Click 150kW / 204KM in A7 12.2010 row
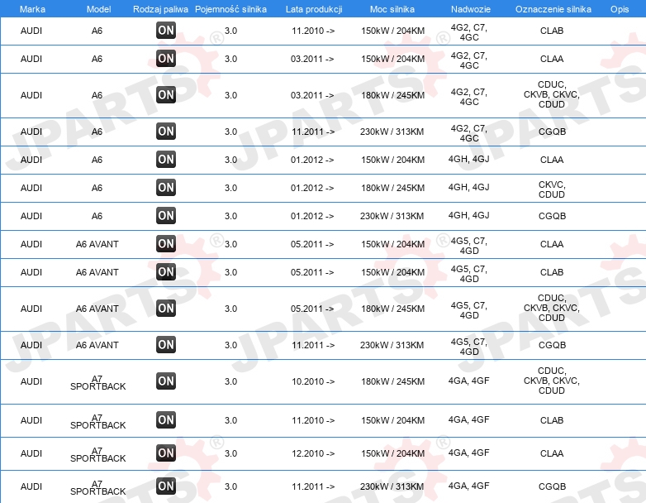Screen dimensions: 646x503 [x=392, y=453]
